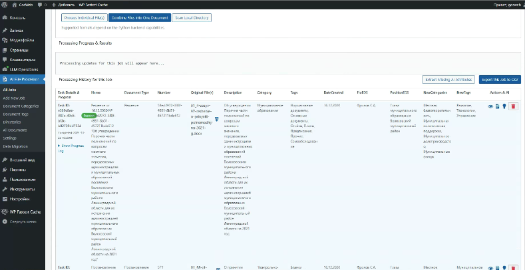Image resolution: width=525 pixels, height=270 pixels.
Task: Open Медиафайлы in the sidebar
Action: (x=21, y=40)
